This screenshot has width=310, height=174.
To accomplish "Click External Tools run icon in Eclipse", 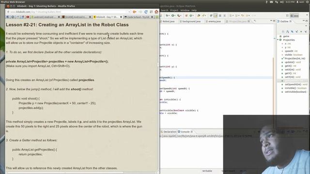I will coord(179,15).
